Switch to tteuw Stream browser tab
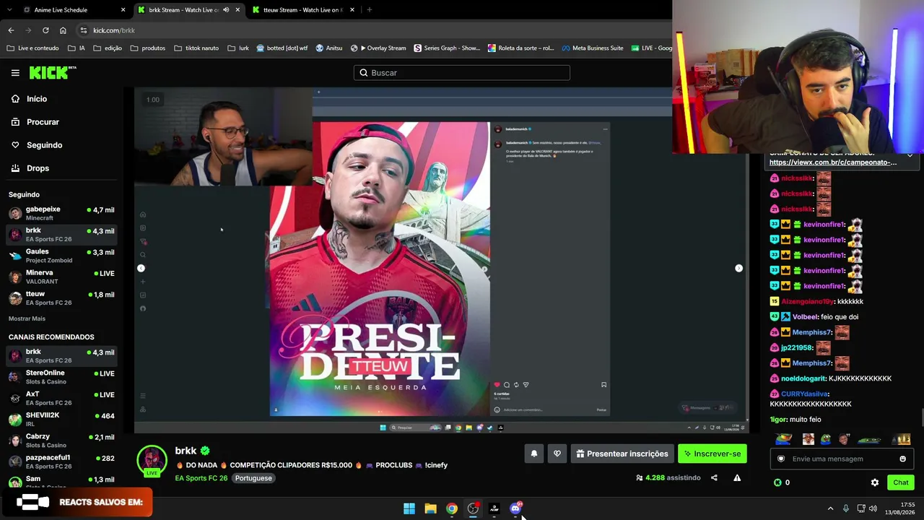This screenshot has height=520, width=924. [302, 10]
